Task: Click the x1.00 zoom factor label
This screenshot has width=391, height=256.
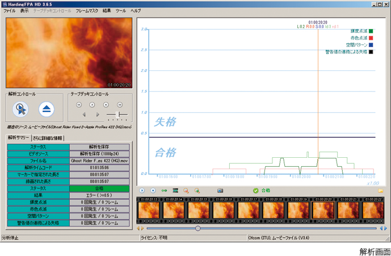Action: pyautogui.click(x=373, y=183)
